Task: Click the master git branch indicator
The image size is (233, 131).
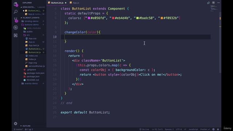Action: (18, 130)
